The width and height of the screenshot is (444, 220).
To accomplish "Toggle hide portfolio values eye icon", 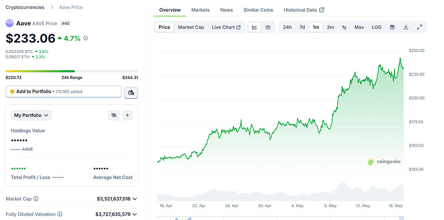I will click(114, 115).
